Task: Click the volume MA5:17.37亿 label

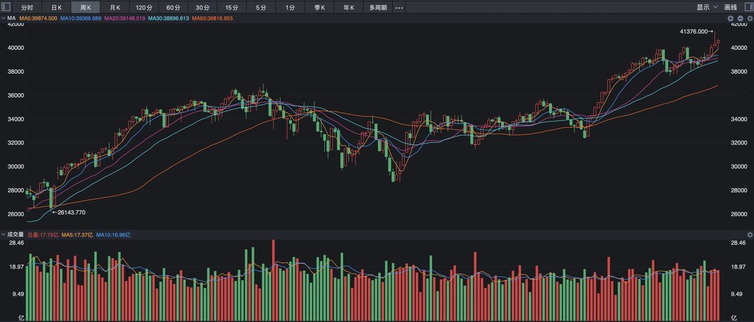Action: (77, 234)
